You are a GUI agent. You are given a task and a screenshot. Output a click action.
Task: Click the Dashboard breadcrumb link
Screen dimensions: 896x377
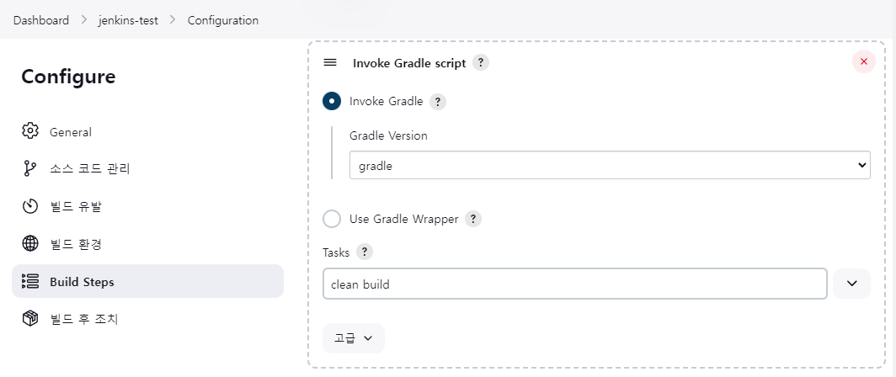[41, 20]
